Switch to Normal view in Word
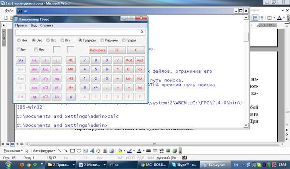Image resolution: width=290 pixels, height=169 pixels. 3,144
